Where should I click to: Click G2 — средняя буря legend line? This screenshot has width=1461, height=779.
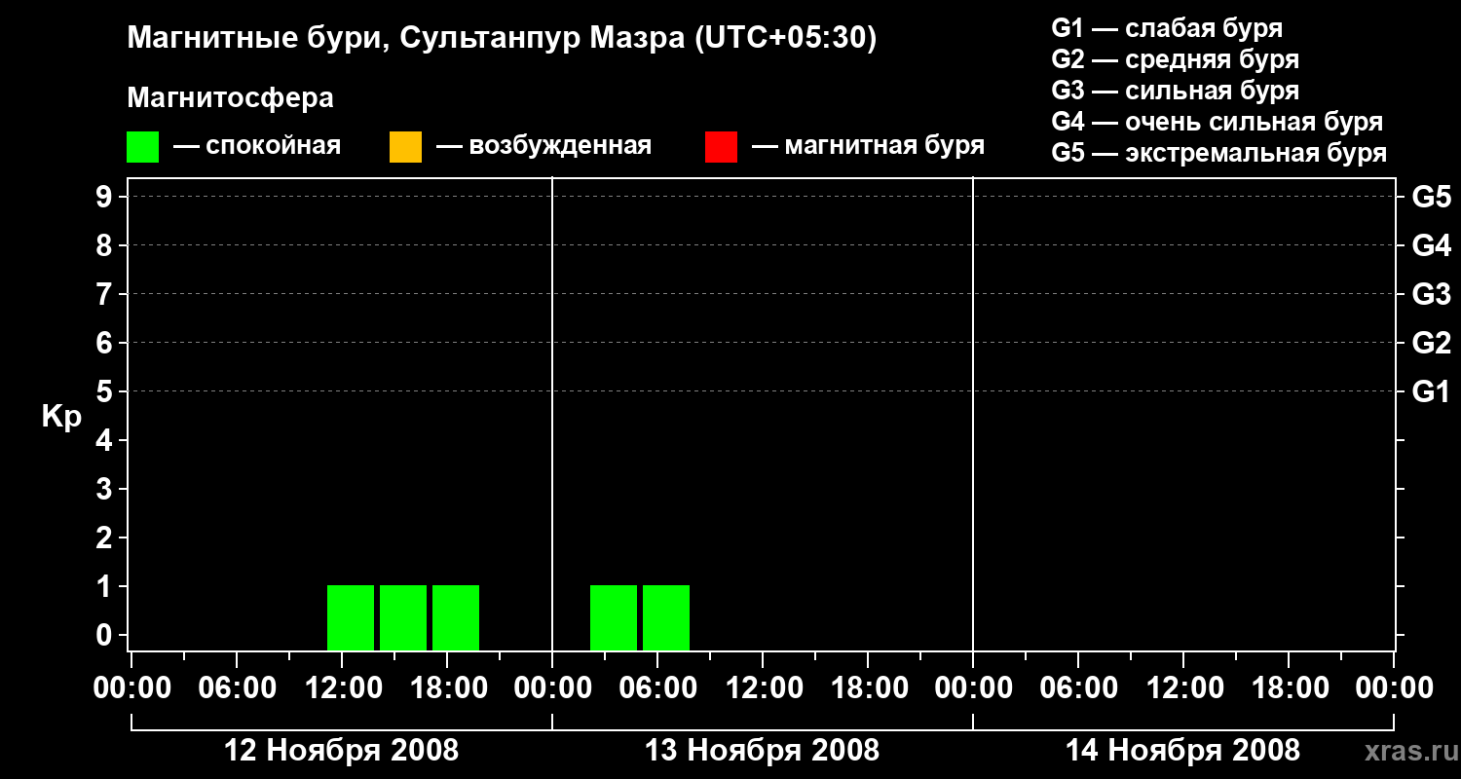1175,59
